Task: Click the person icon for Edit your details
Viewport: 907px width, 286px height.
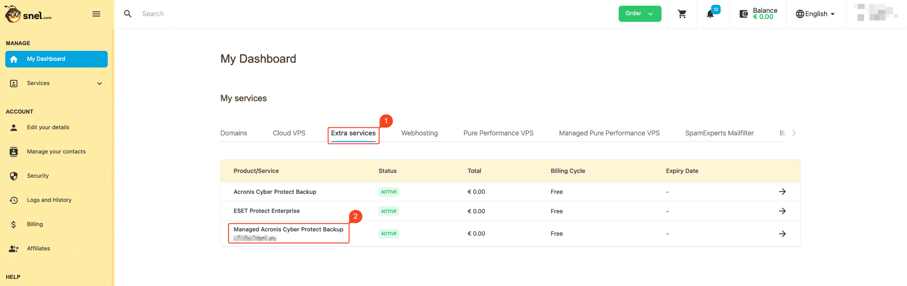Action: click(x=14, y=127)
